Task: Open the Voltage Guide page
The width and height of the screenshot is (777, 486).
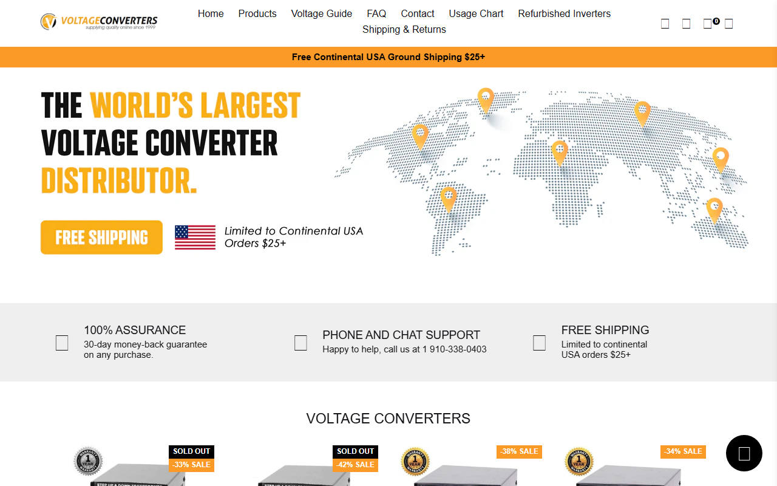Action: click(x=322, y=13)
